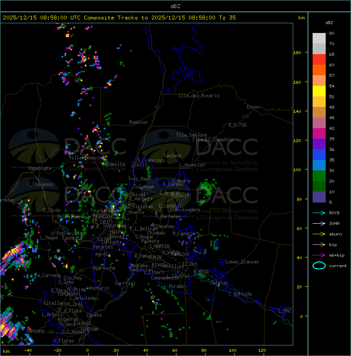351x356 pixels.
Task: Click the magenta eb+bip arrow in legend
Action: (319, 255)
